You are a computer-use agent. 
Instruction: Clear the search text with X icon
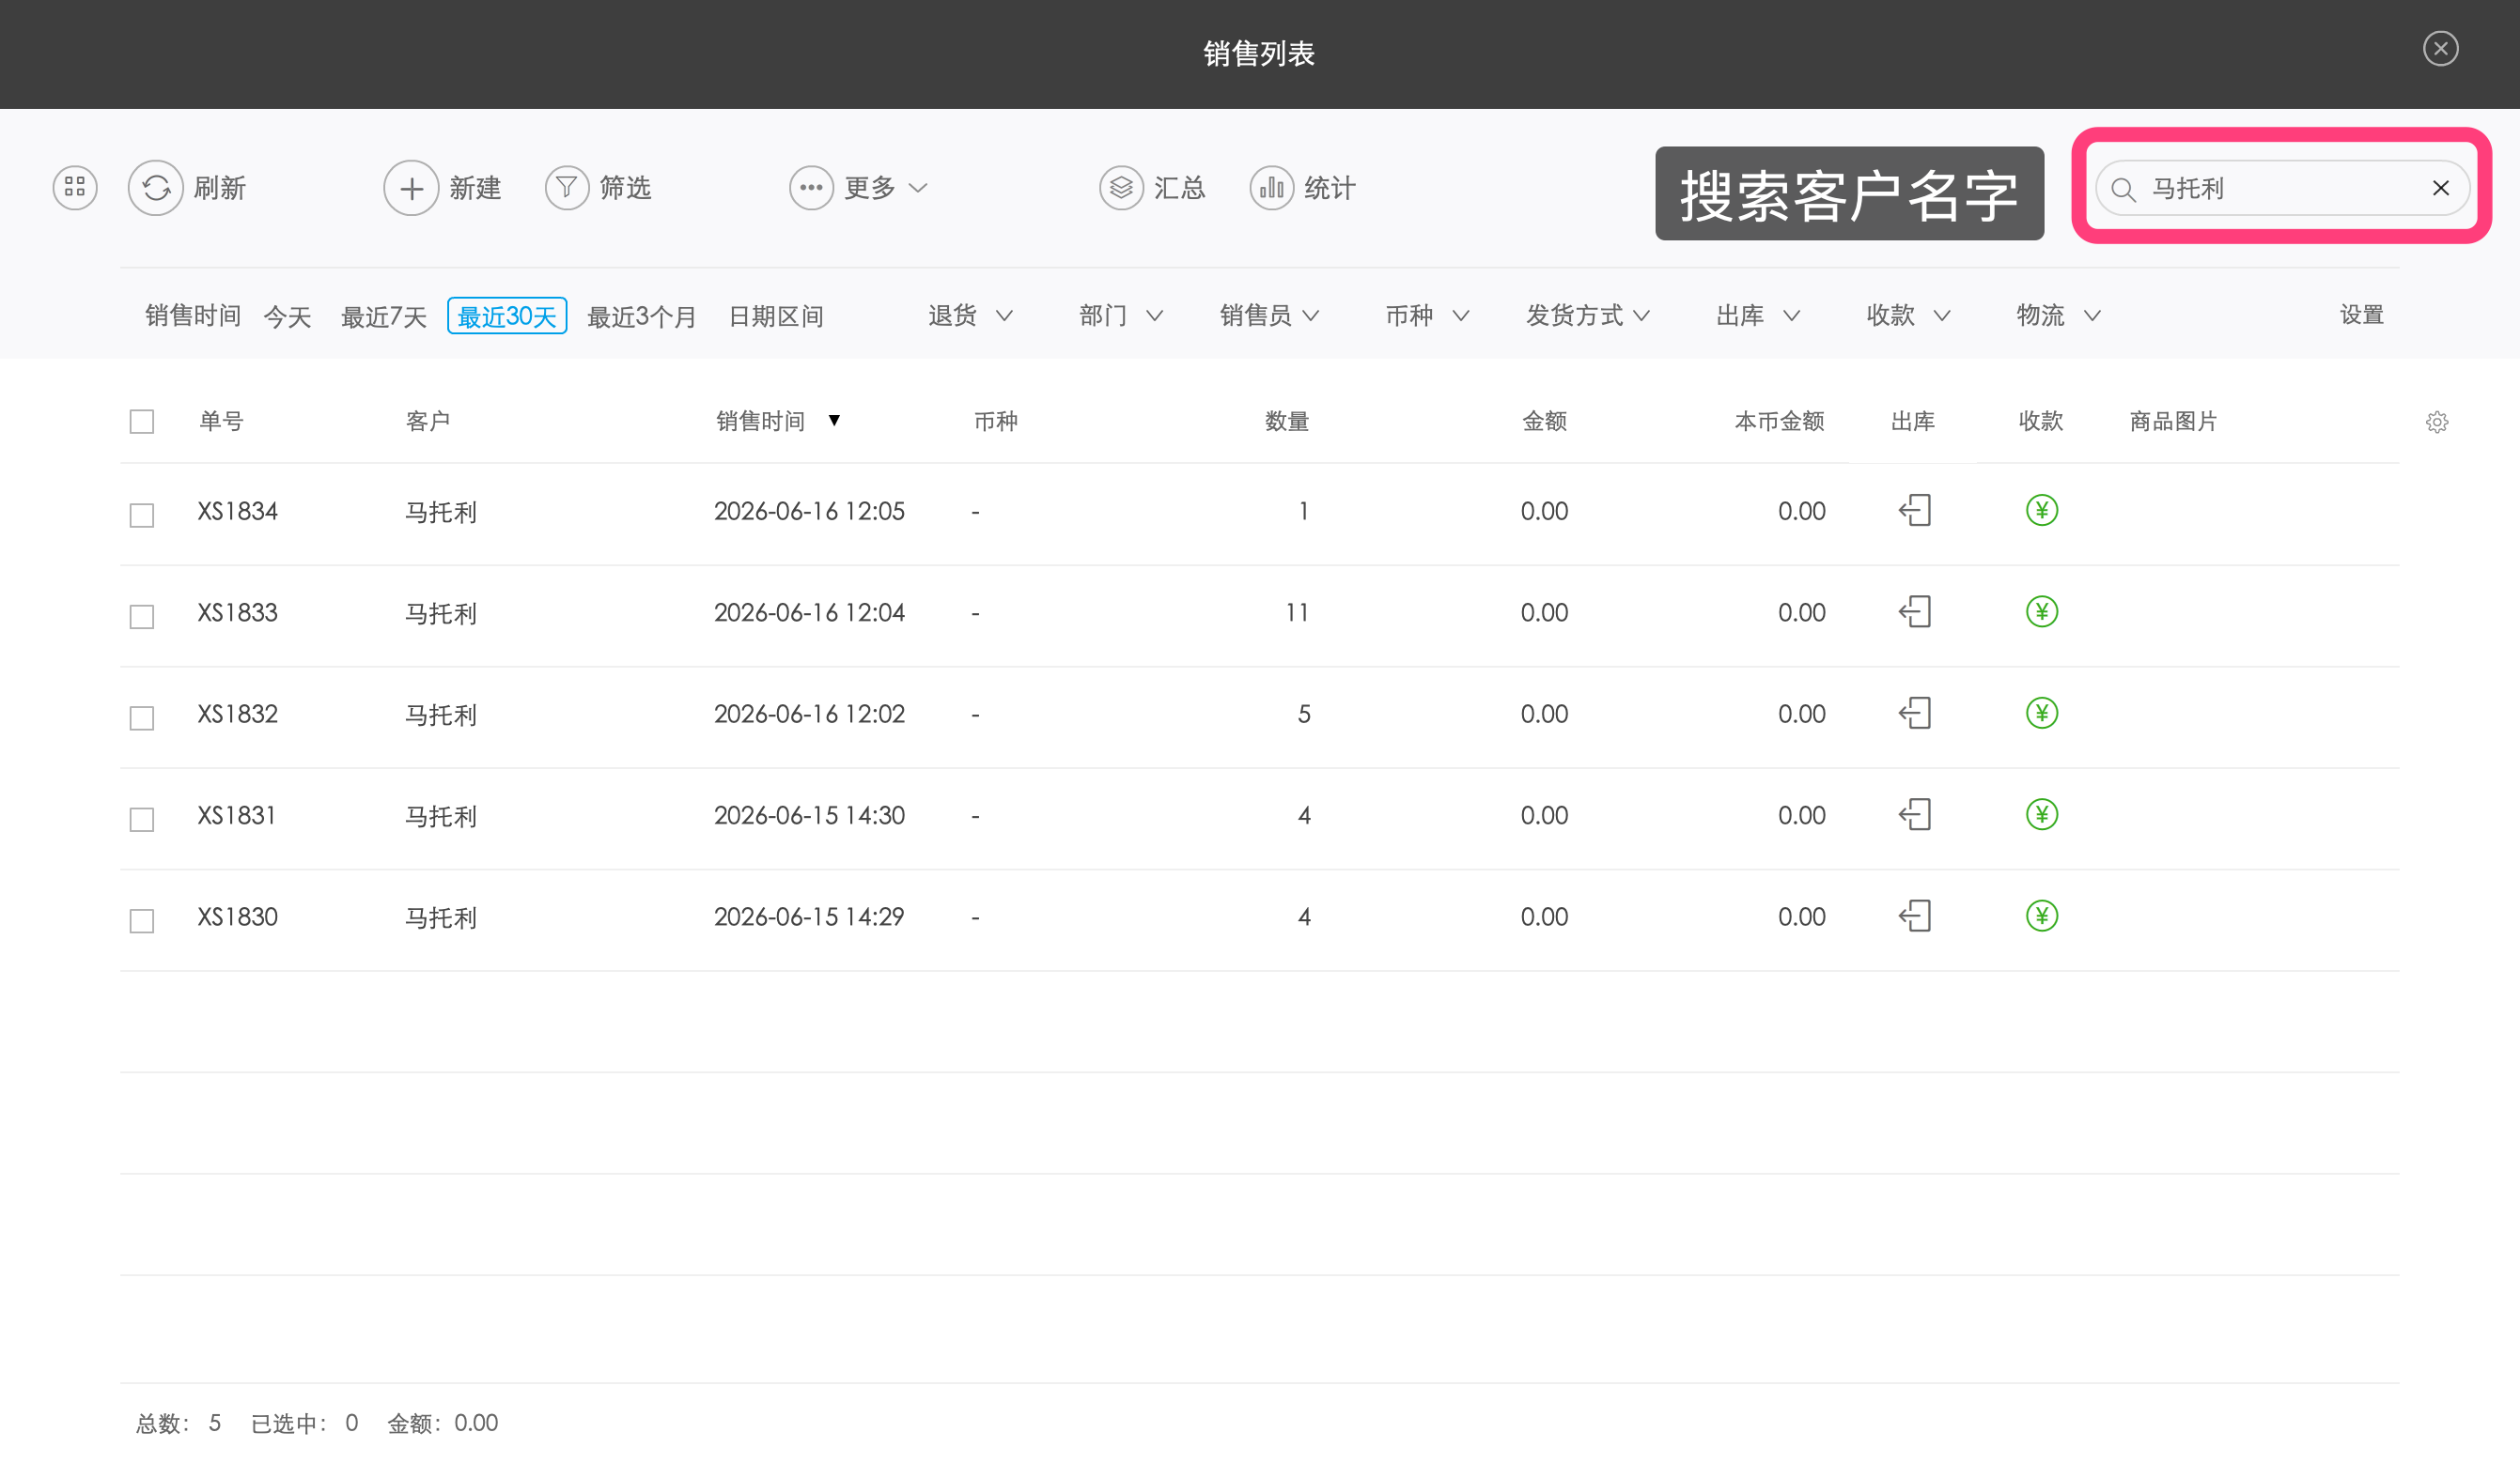click(2440, 188)
